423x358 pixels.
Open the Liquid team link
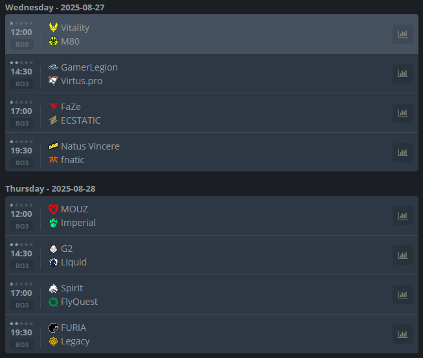[x=74, y=262]
